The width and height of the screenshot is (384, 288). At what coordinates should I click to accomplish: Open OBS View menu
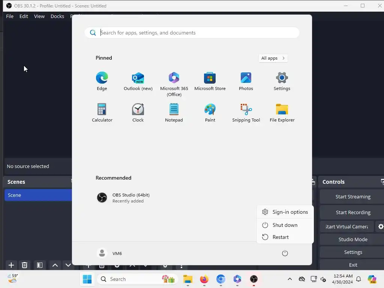coord(39,16)
